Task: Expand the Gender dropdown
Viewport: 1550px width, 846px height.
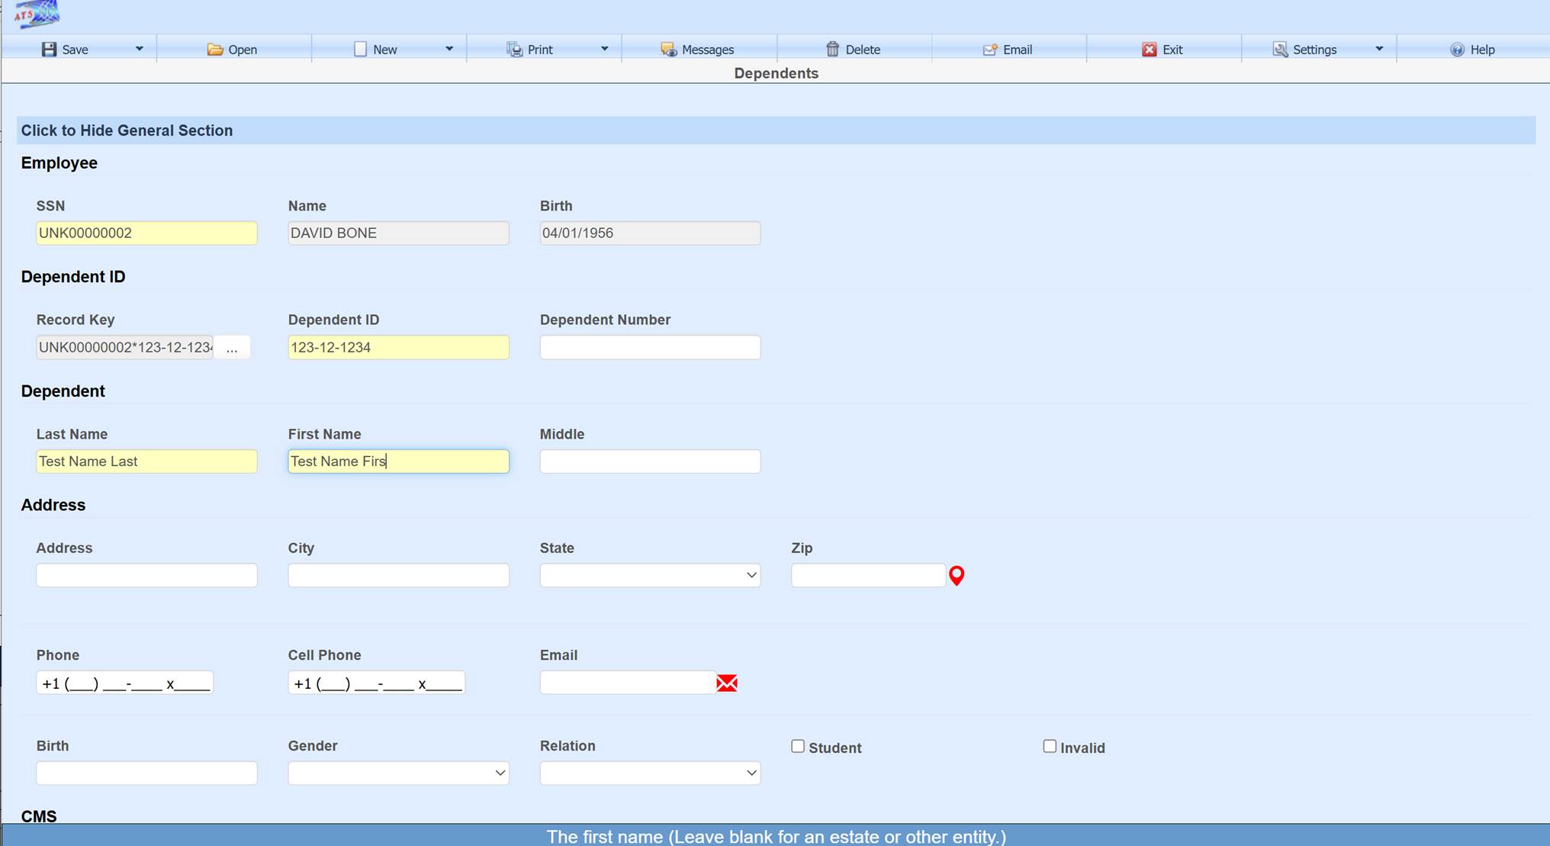Action: (398, 773)
